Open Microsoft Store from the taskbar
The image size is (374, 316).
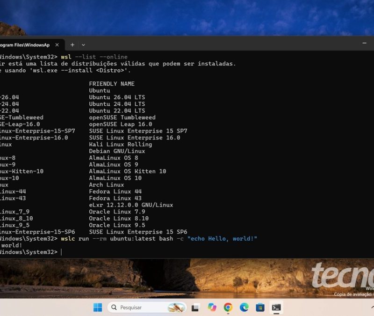pos(260,308)
